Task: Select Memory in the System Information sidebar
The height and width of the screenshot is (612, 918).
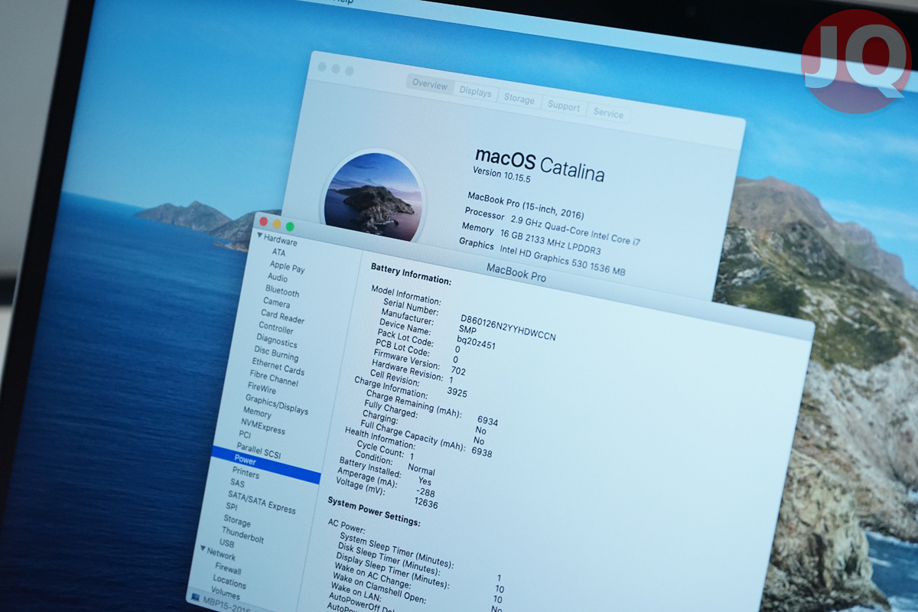Action: [x=256, y=413]
